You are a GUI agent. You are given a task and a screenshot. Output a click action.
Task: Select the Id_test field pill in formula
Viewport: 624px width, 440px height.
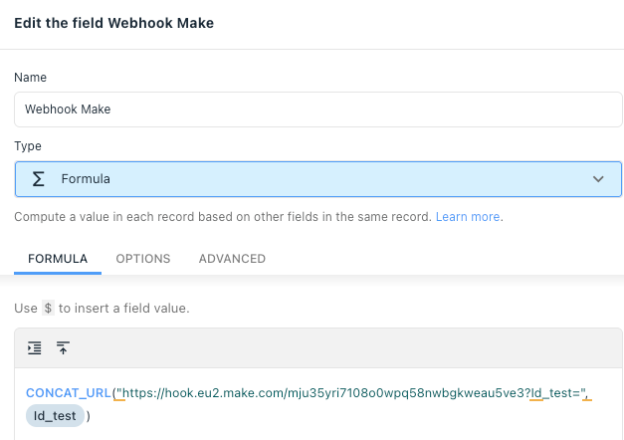point(55,416)
